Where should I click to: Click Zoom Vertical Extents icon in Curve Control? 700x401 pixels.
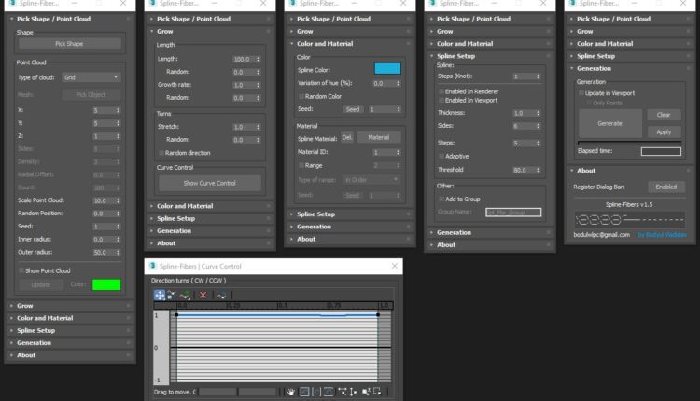[329, 392]
